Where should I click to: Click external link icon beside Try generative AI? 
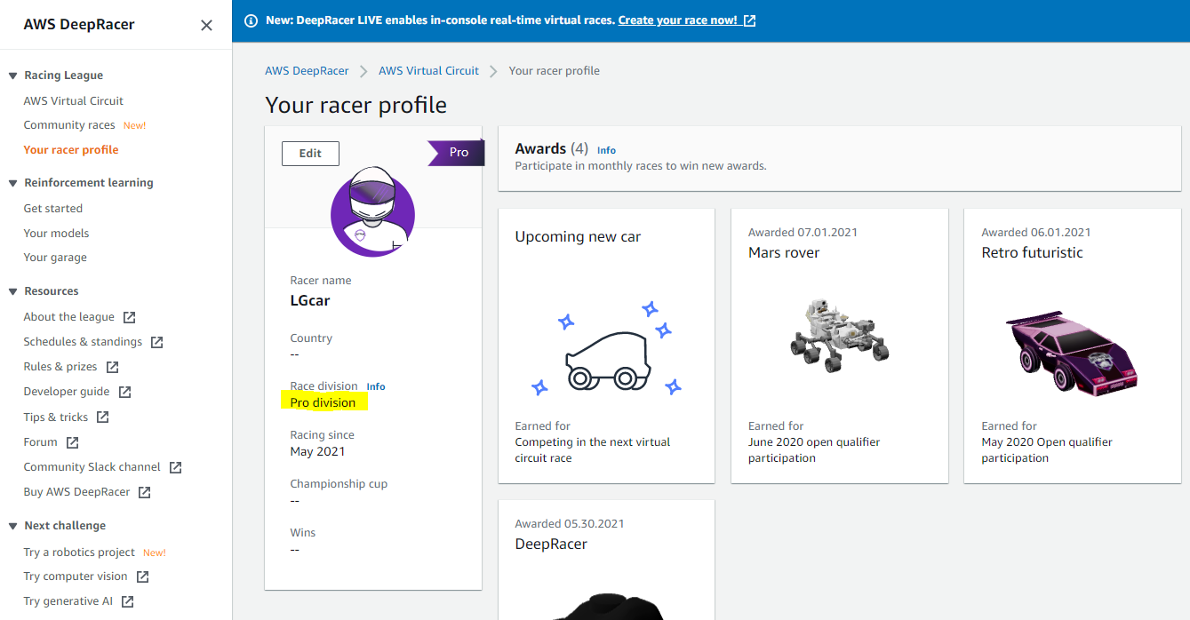click(127, 601)
